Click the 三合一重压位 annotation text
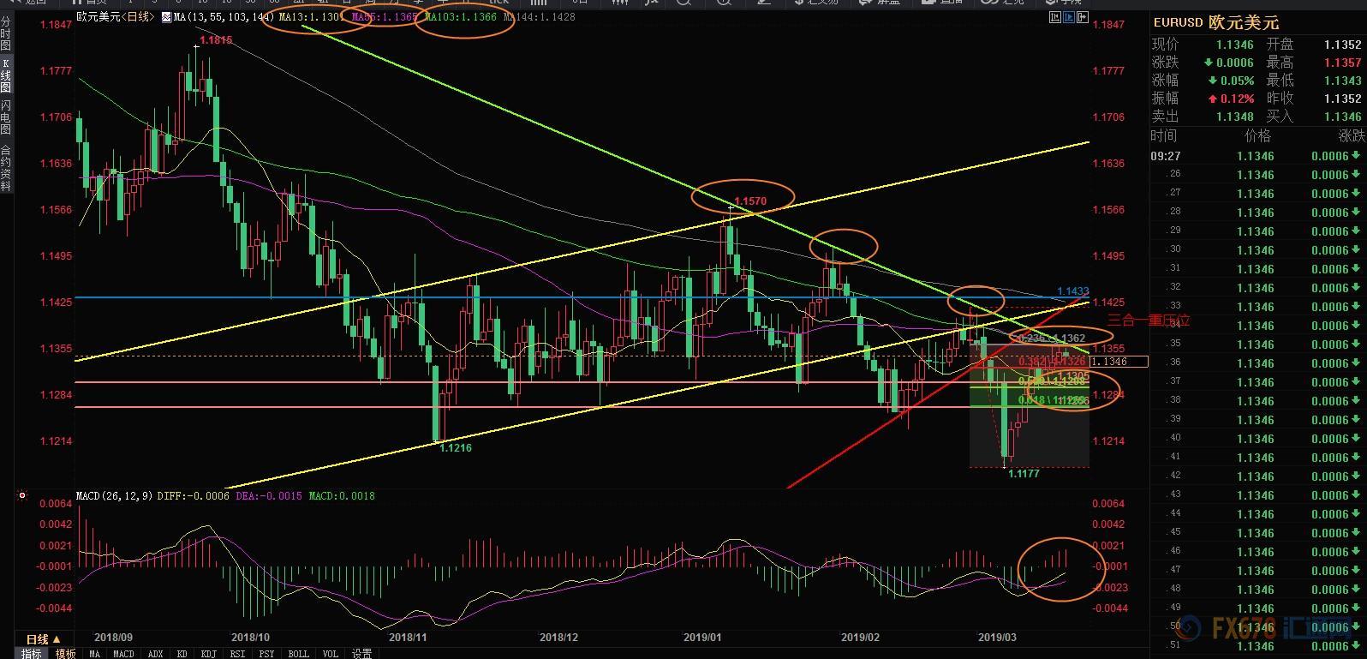This screenshot has height=659, width=1367. 1149,321
